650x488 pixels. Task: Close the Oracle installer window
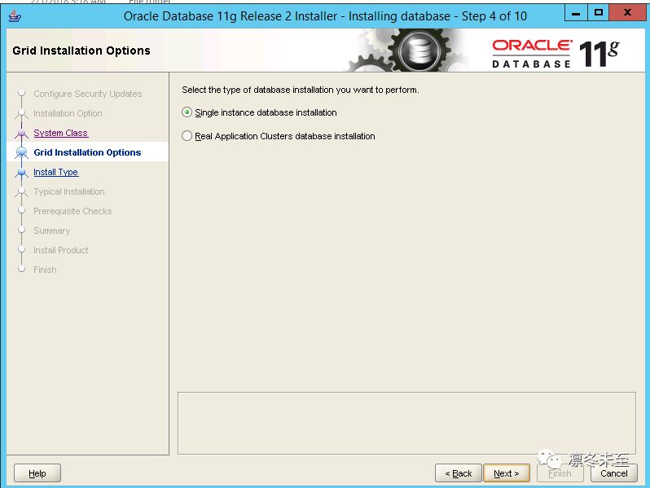pyautogui.click(x=628, y=13)
